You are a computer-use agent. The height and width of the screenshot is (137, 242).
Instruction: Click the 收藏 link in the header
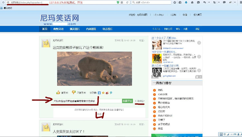tap(185, 15)
